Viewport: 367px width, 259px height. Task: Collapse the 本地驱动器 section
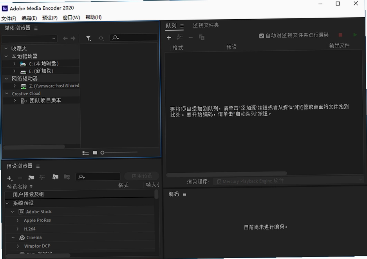(x=6, y=56)
